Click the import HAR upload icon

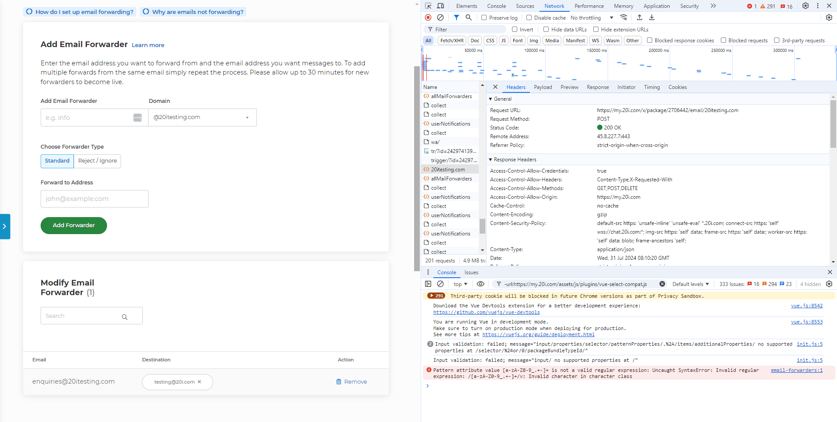point(640,17)
